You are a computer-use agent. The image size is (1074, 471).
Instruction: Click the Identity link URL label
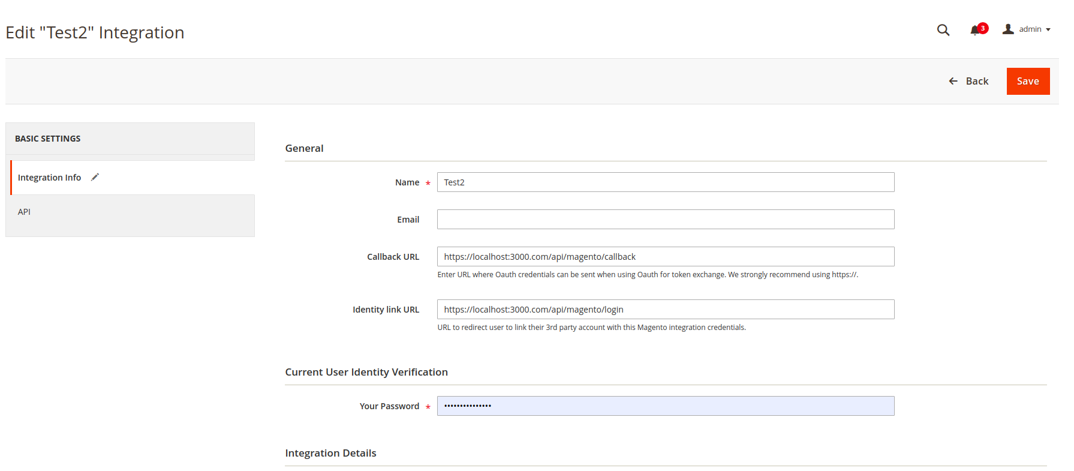click(x=386, y=310)
